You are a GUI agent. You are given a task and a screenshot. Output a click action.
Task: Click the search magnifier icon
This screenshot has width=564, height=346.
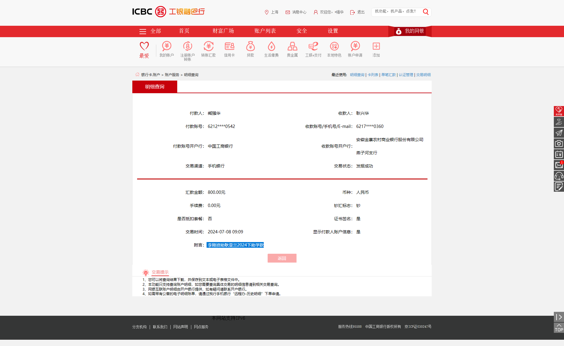(426, 12)
